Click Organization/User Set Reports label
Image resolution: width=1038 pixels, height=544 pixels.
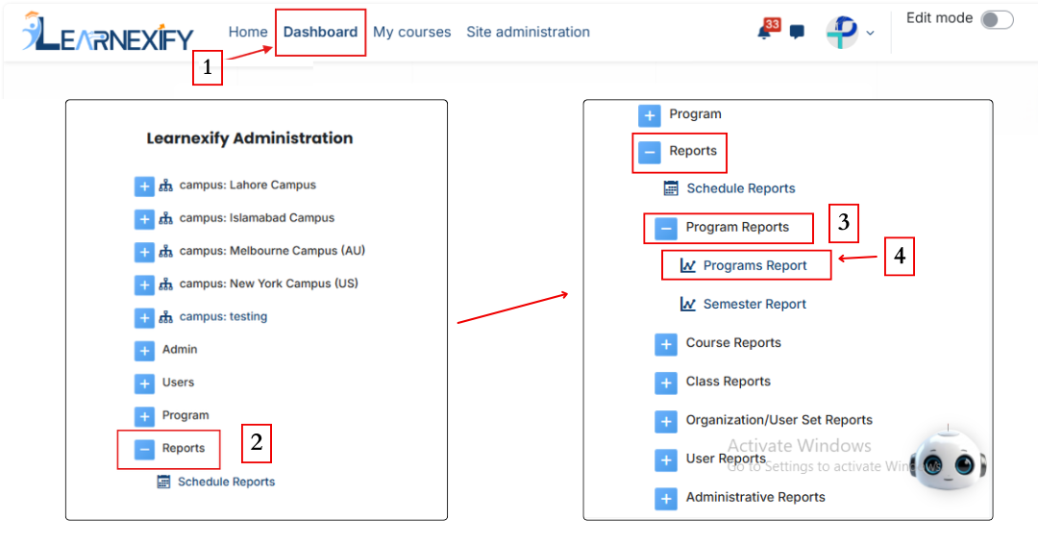pyautogui.click(x=779, y=420)
